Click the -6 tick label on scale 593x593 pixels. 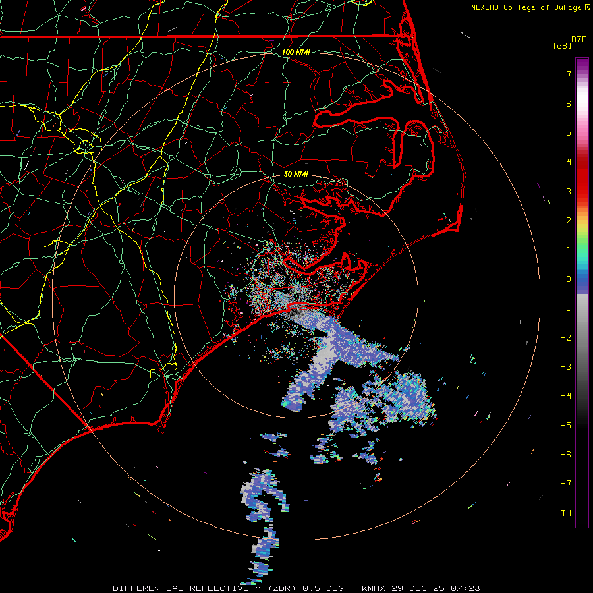[566, 455]
